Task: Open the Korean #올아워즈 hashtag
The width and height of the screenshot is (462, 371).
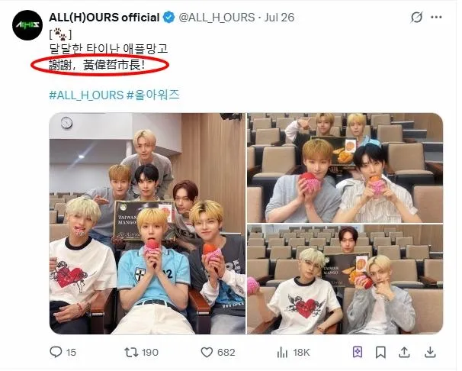Action: (153, 95)
